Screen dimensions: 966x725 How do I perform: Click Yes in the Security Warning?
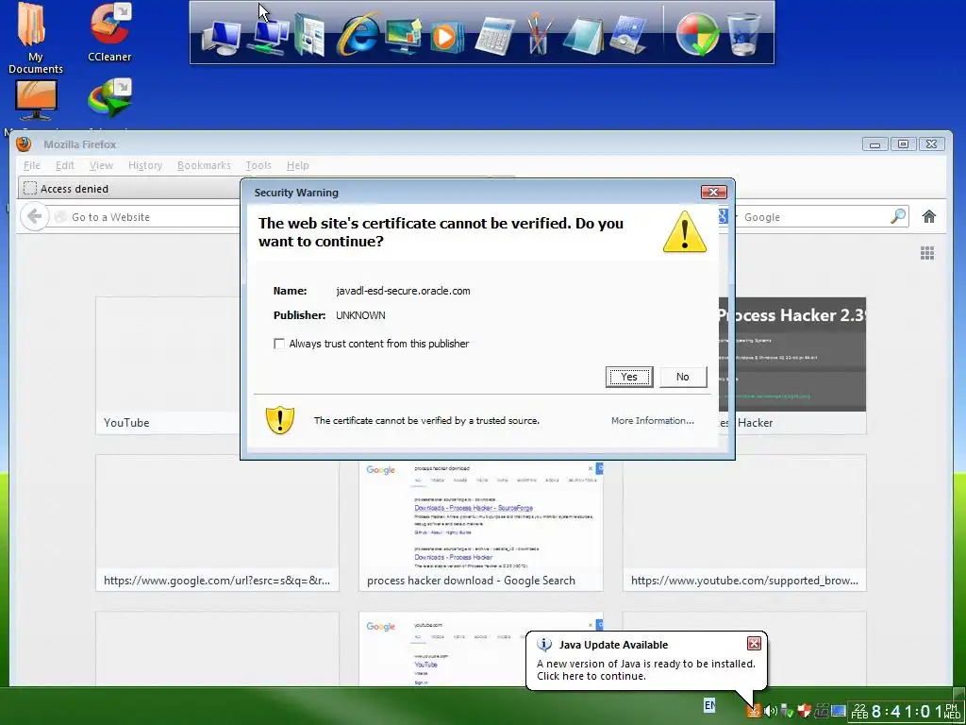629,377
